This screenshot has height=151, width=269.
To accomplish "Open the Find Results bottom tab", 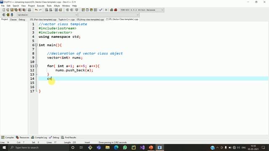I will pos(69,138).
